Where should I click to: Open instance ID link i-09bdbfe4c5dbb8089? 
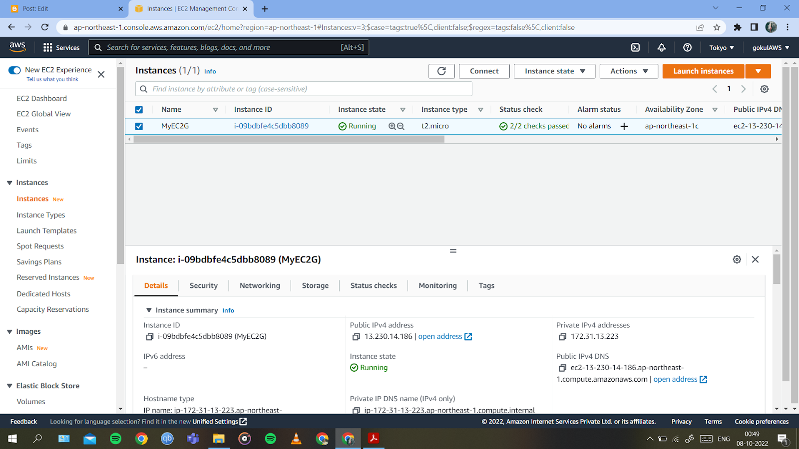click(271, 126)
